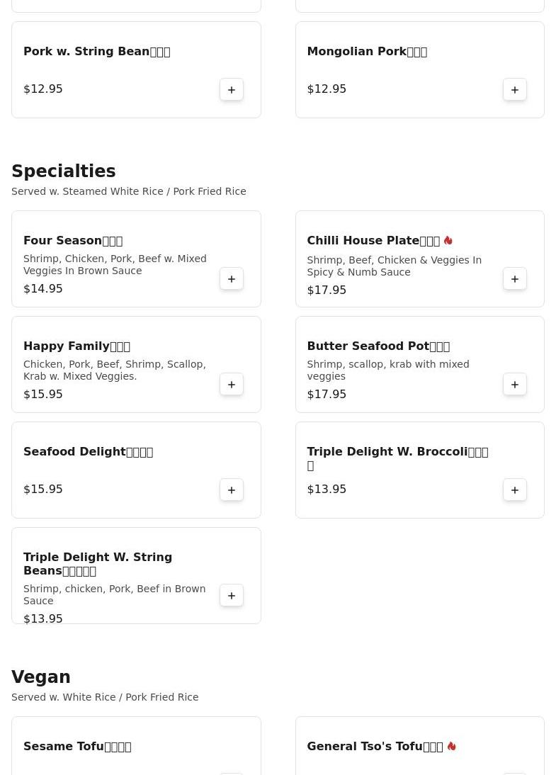This screenshot has width=556, height=775.
Task: Open Seafood Delight item title
Action: tap(88, 452)
